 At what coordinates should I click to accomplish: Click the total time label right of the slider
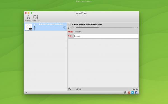[x=137, y=28]
